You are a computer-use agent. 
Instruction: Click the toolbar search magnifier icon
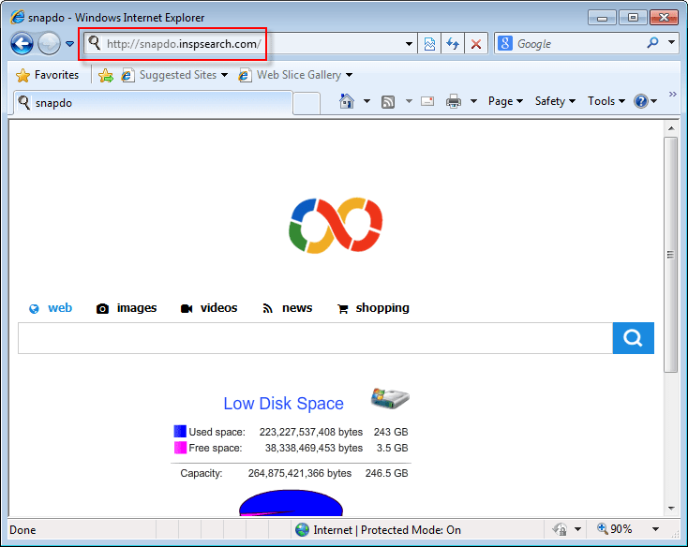point(652,43)
